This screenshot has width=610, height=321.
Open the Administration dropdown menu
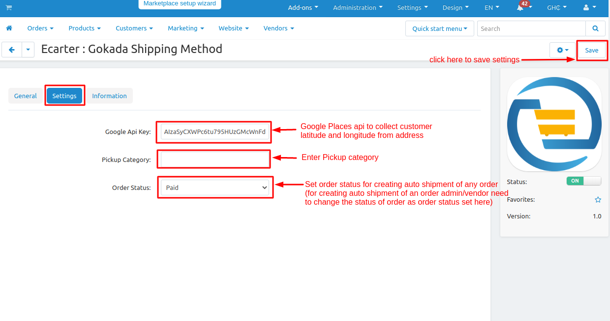pos(358,7)
